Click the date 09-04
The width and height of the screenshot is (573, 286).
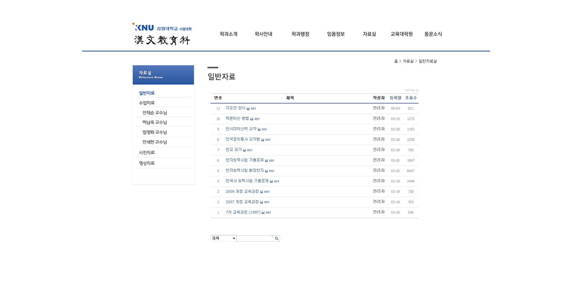395,108
